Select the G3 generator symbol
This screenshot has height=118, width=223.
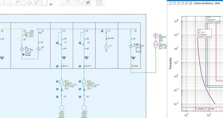click(x=156, y=35)
